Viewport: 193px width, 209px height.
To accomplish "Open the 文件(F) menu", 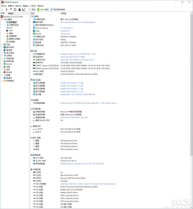I will (x=4, y=6).
